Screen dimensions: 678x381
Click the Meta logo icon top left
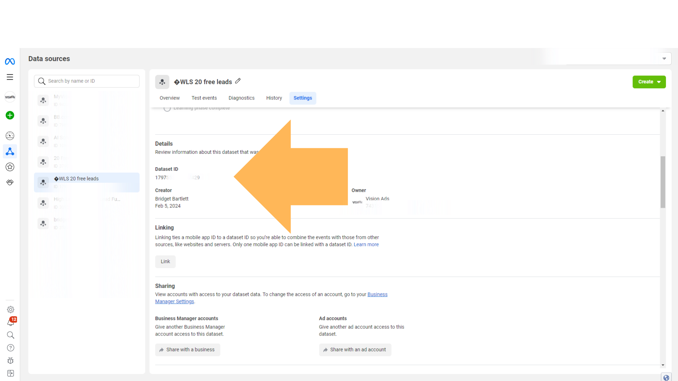point(10,61)
